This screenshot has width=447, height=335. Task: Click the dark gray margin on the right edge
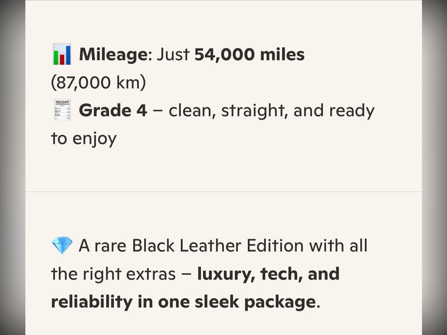click(434, 167)
